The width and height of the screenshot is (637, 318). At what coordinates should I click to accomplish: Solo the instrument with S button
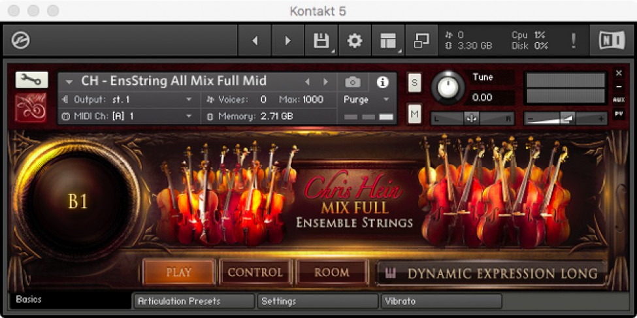[x=414, y=82]
